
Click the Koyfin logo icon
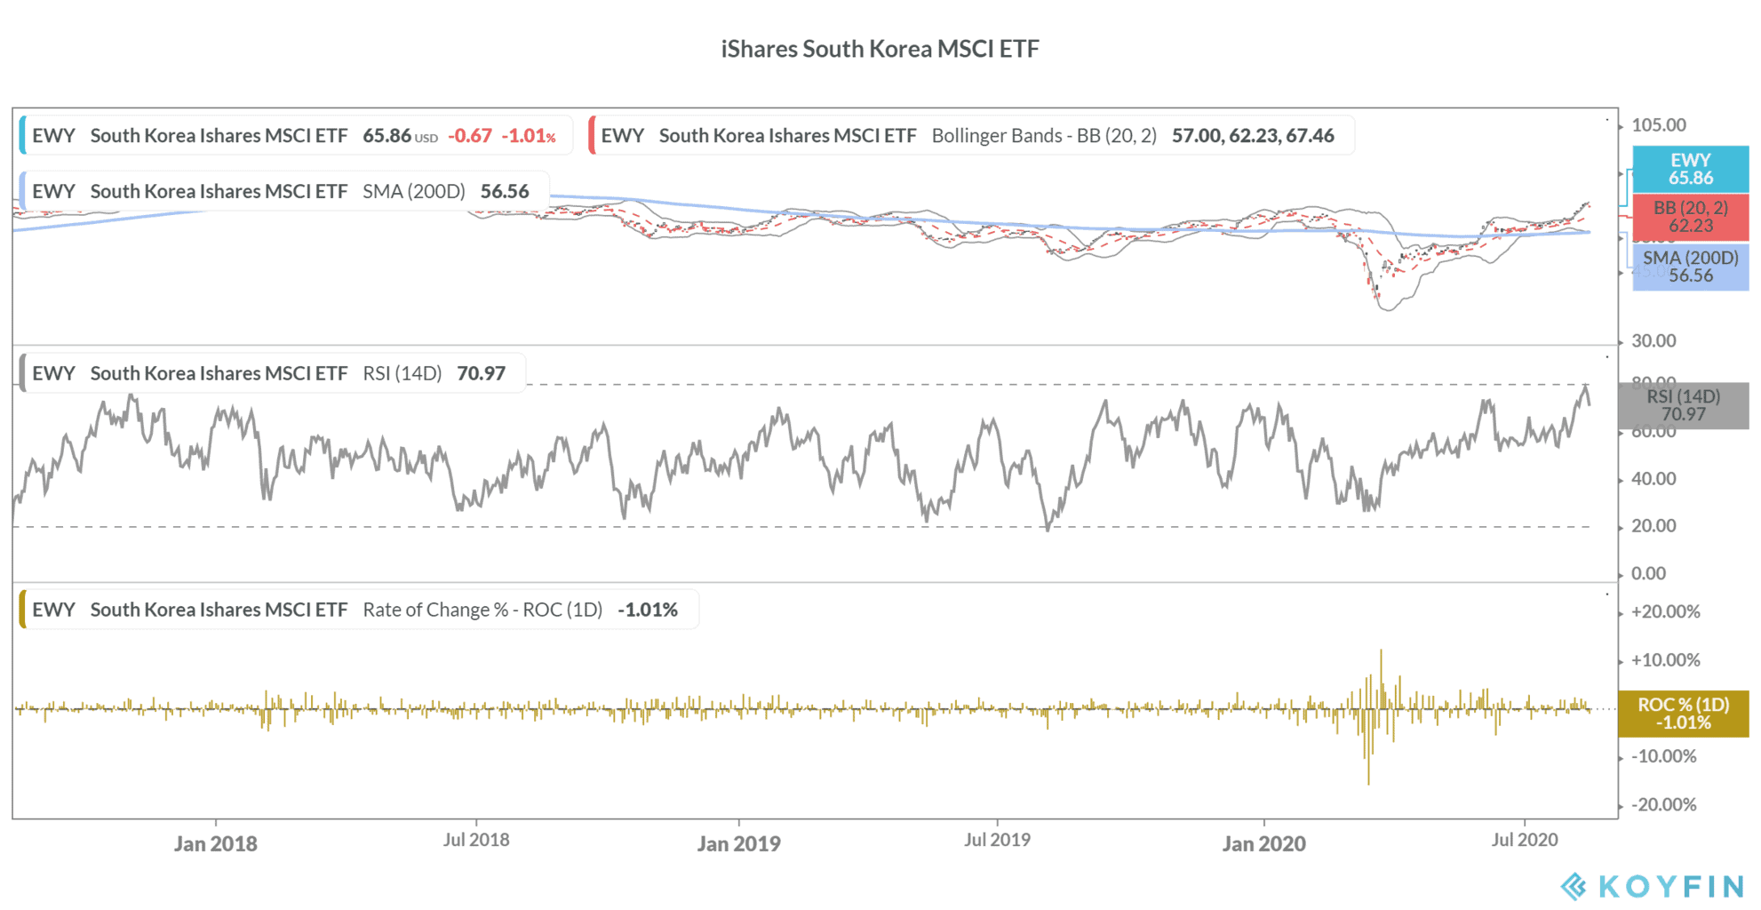tap(1574, 886)
